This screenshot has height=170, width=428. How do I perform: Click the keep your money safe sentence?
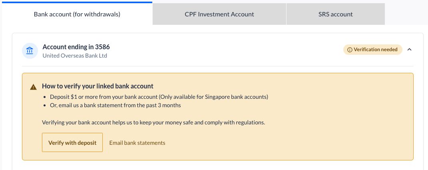tap(153, 122)
